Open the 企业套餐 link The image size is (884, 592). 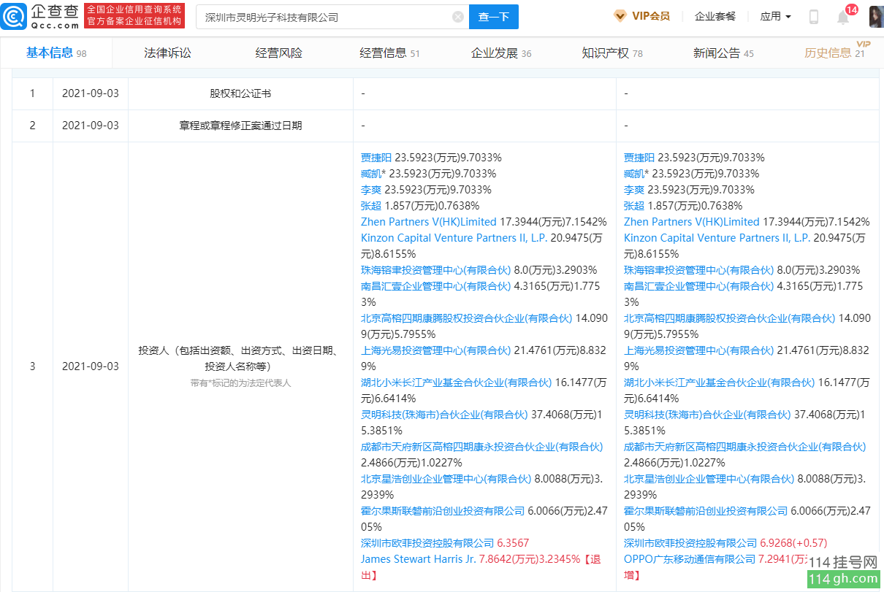point(715,16)
